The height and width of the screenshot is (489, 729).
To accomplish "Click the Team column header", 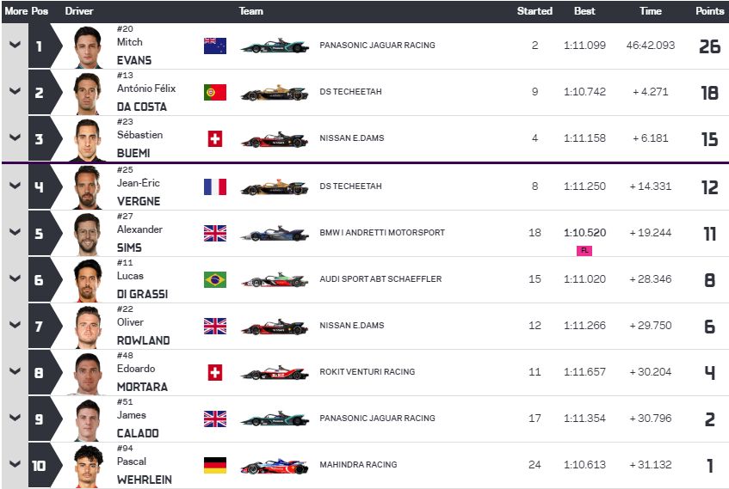I will click(x=251, y=10).
